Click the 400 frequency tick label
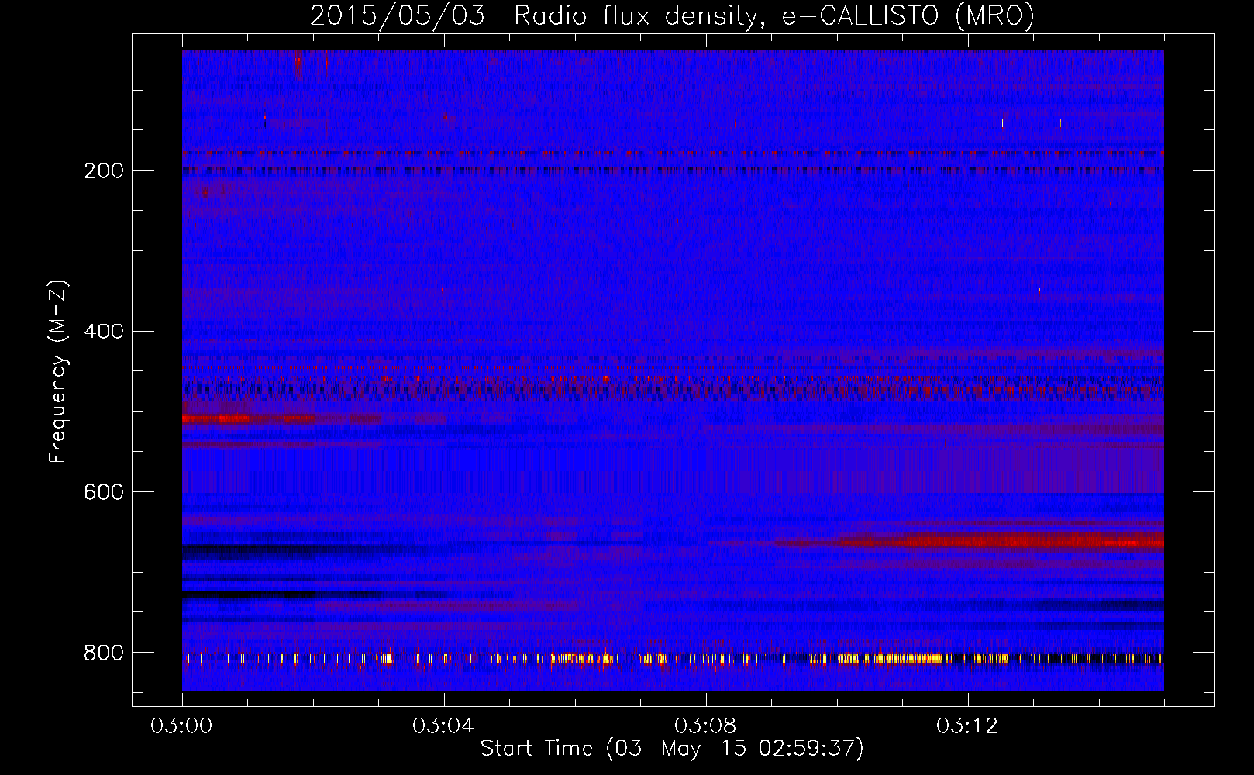The width and height of the screenshot is (1254, 775). pyautogui.click(x=104, y=332)
